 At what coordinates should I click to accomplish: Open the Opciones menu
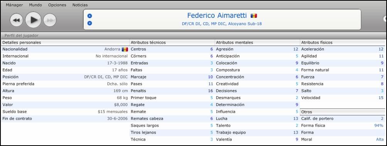point(57,5)
